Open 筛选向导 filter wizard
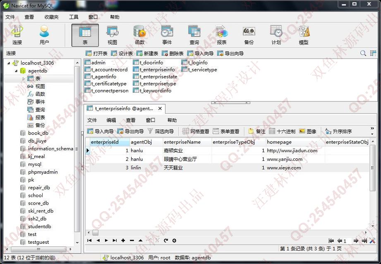 tap(161, 132)
